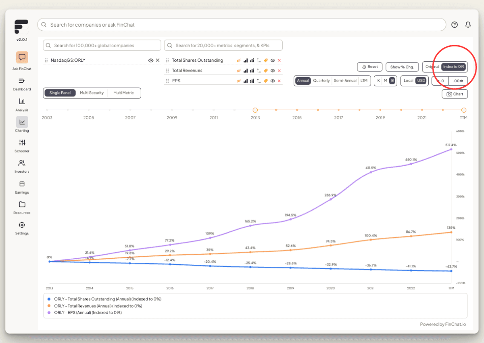This screenshot has width=484, height=343.
Task: Remove the Total Revenues metric
Action: tap(279, 71)
